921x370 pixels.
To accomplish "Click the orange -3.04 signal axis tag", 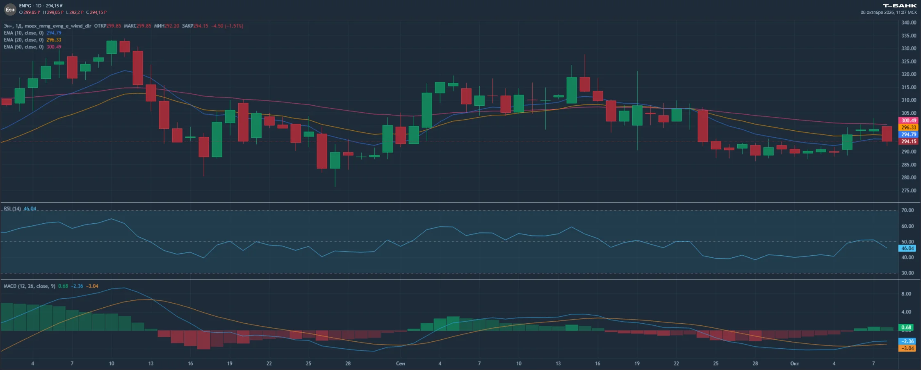I will pyautogui.click(x=907, y=348).
